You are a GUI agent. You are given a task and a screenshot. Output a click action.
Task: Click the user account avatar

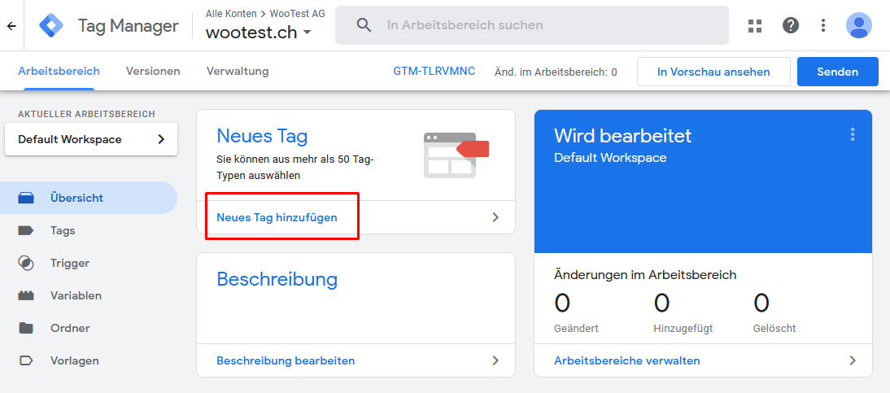click(x=859, y=25)
